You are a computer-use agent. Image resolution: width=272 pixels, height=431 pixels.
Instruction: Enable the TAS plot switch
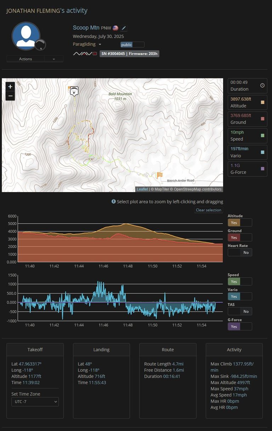240,311
